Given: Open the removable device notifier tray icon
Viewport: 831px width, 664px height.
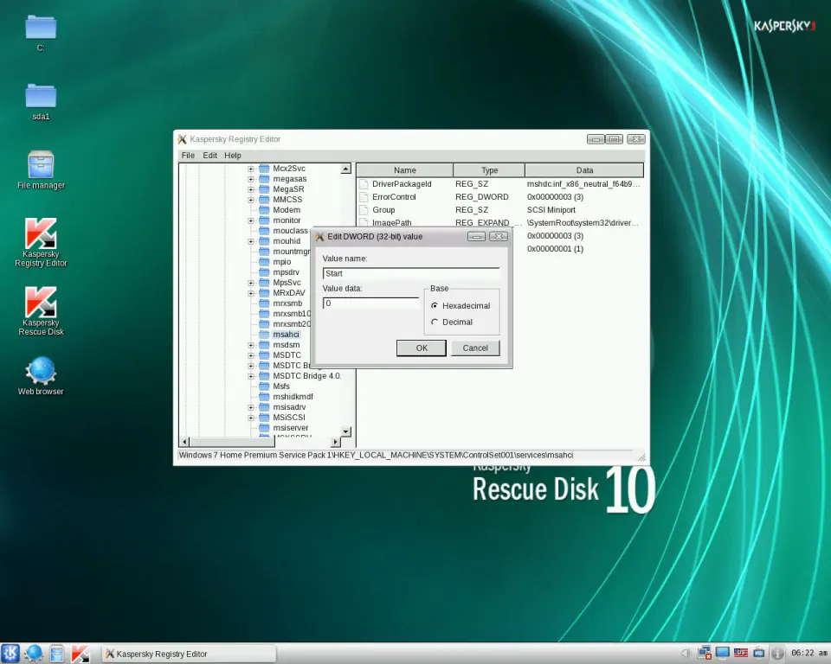Looking at the screenshot, I should click(759, 653).
